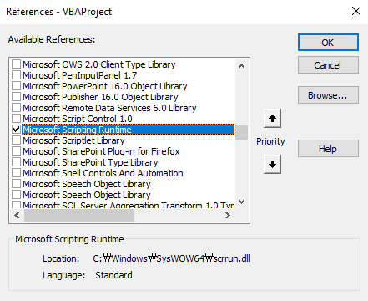This screenshot has height=301, width=368.
Task: Click list scroll down arrow
Action: (242, 201)
